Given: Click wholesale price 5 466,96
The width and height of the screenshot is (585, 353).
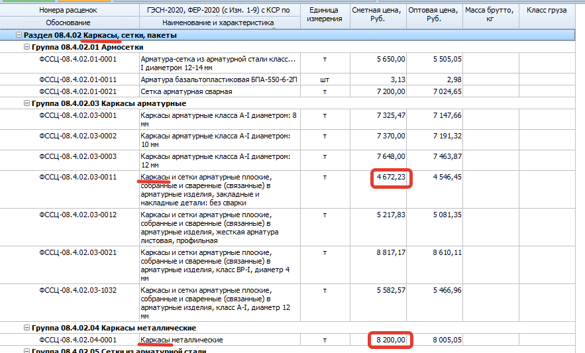Looking at the screenshot, I should [x=447, y=290].
